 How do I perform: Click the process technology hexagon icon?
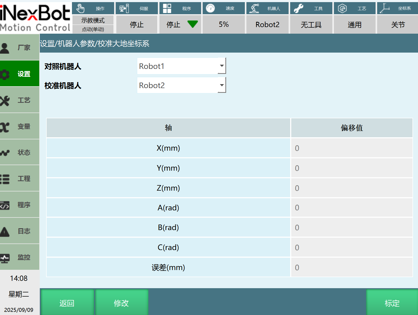342,8
